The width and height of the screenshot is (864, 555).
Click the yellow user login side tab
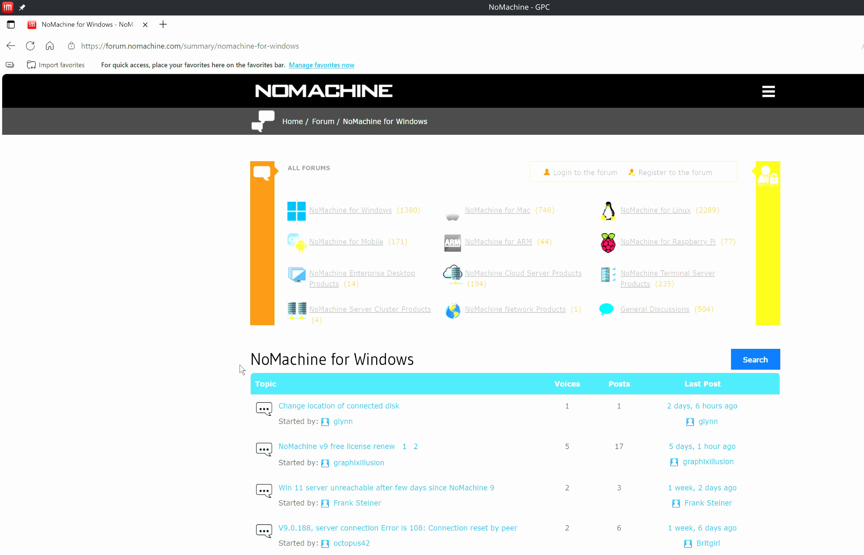768,243
